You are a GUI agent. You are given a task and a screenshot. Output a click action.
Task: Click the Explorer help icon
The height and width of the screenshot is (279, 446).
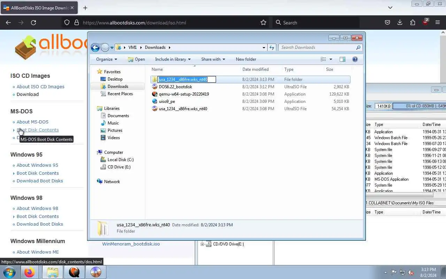click(x=355, y=59)
